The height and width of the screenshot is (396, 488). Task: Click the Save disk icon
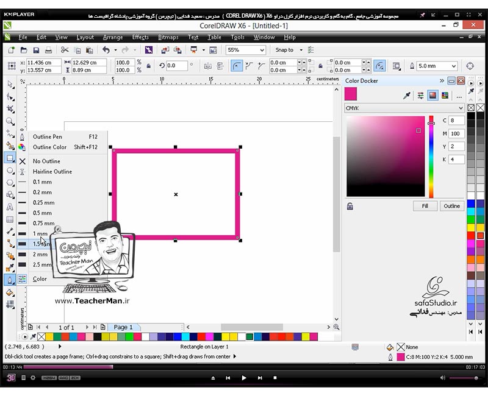point(36,50)
